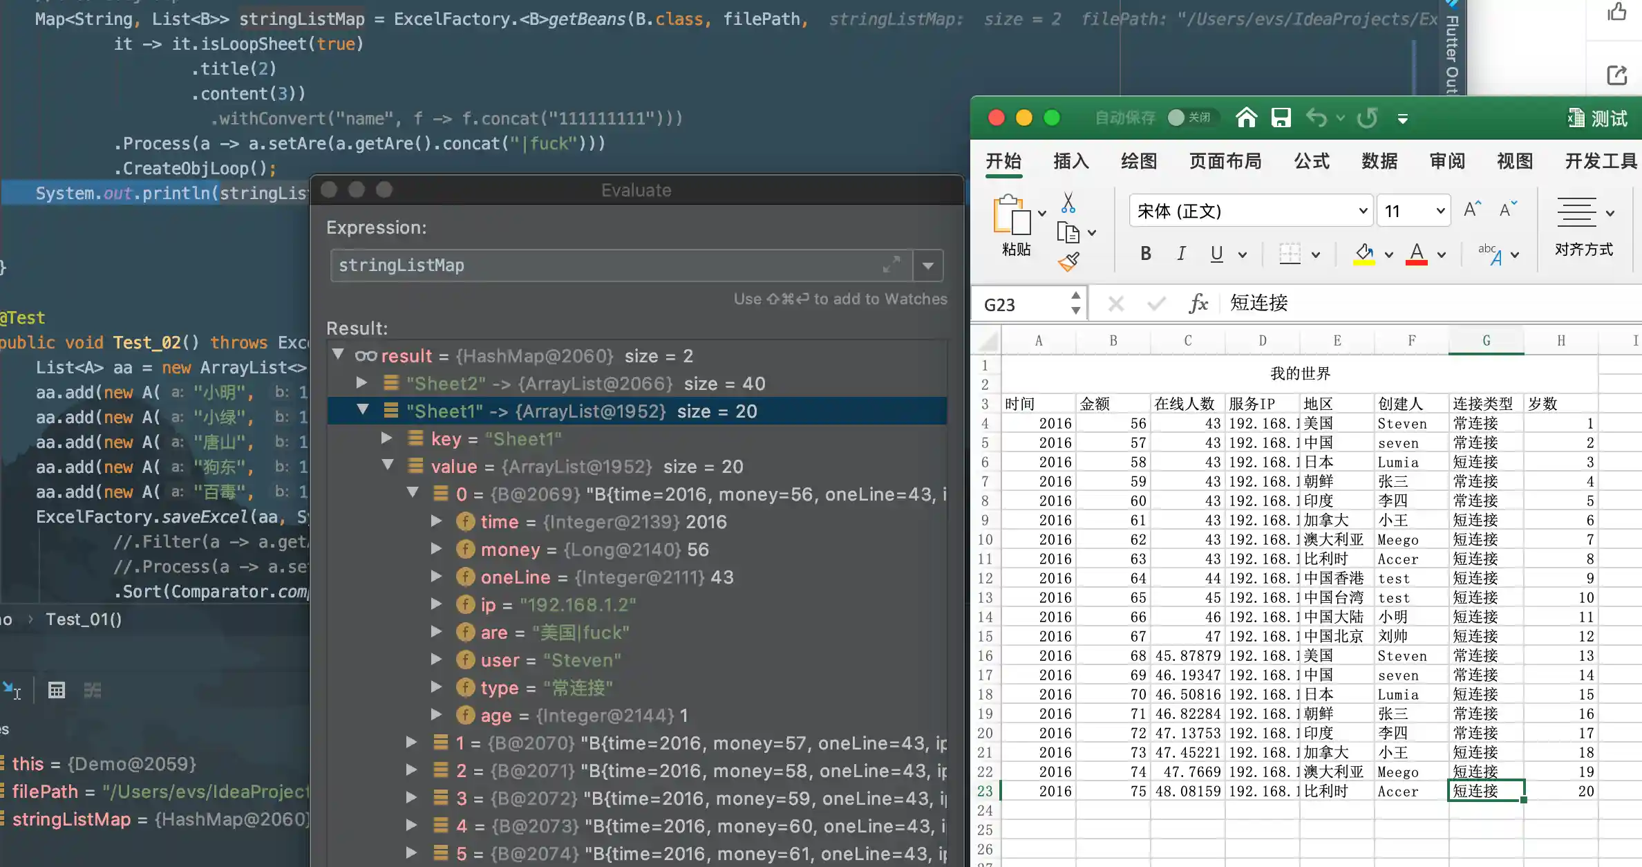Screen dimensions: 1642x867
Task: Toggle Bold formatting
Action: point(1146,254)
